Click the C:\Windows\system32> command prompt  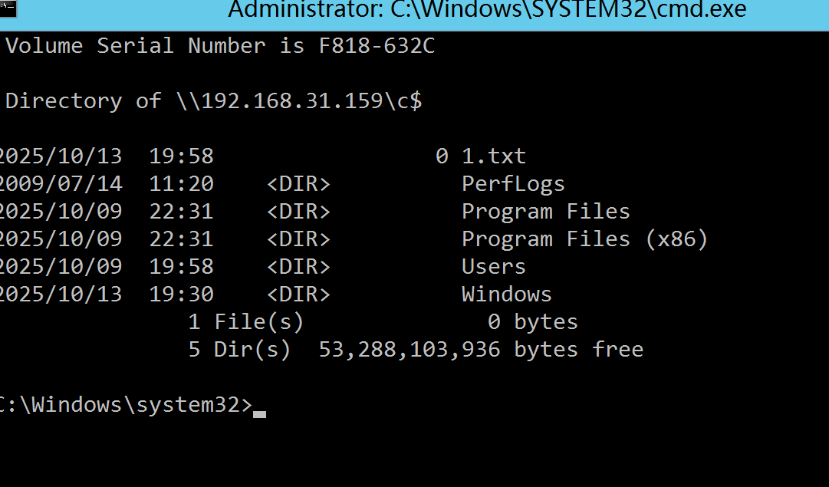tap(123, 405)
